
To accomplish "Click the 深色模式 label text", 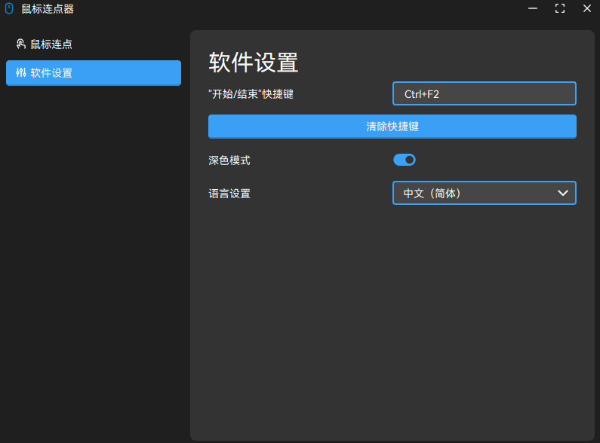I will tap(229, 160).
